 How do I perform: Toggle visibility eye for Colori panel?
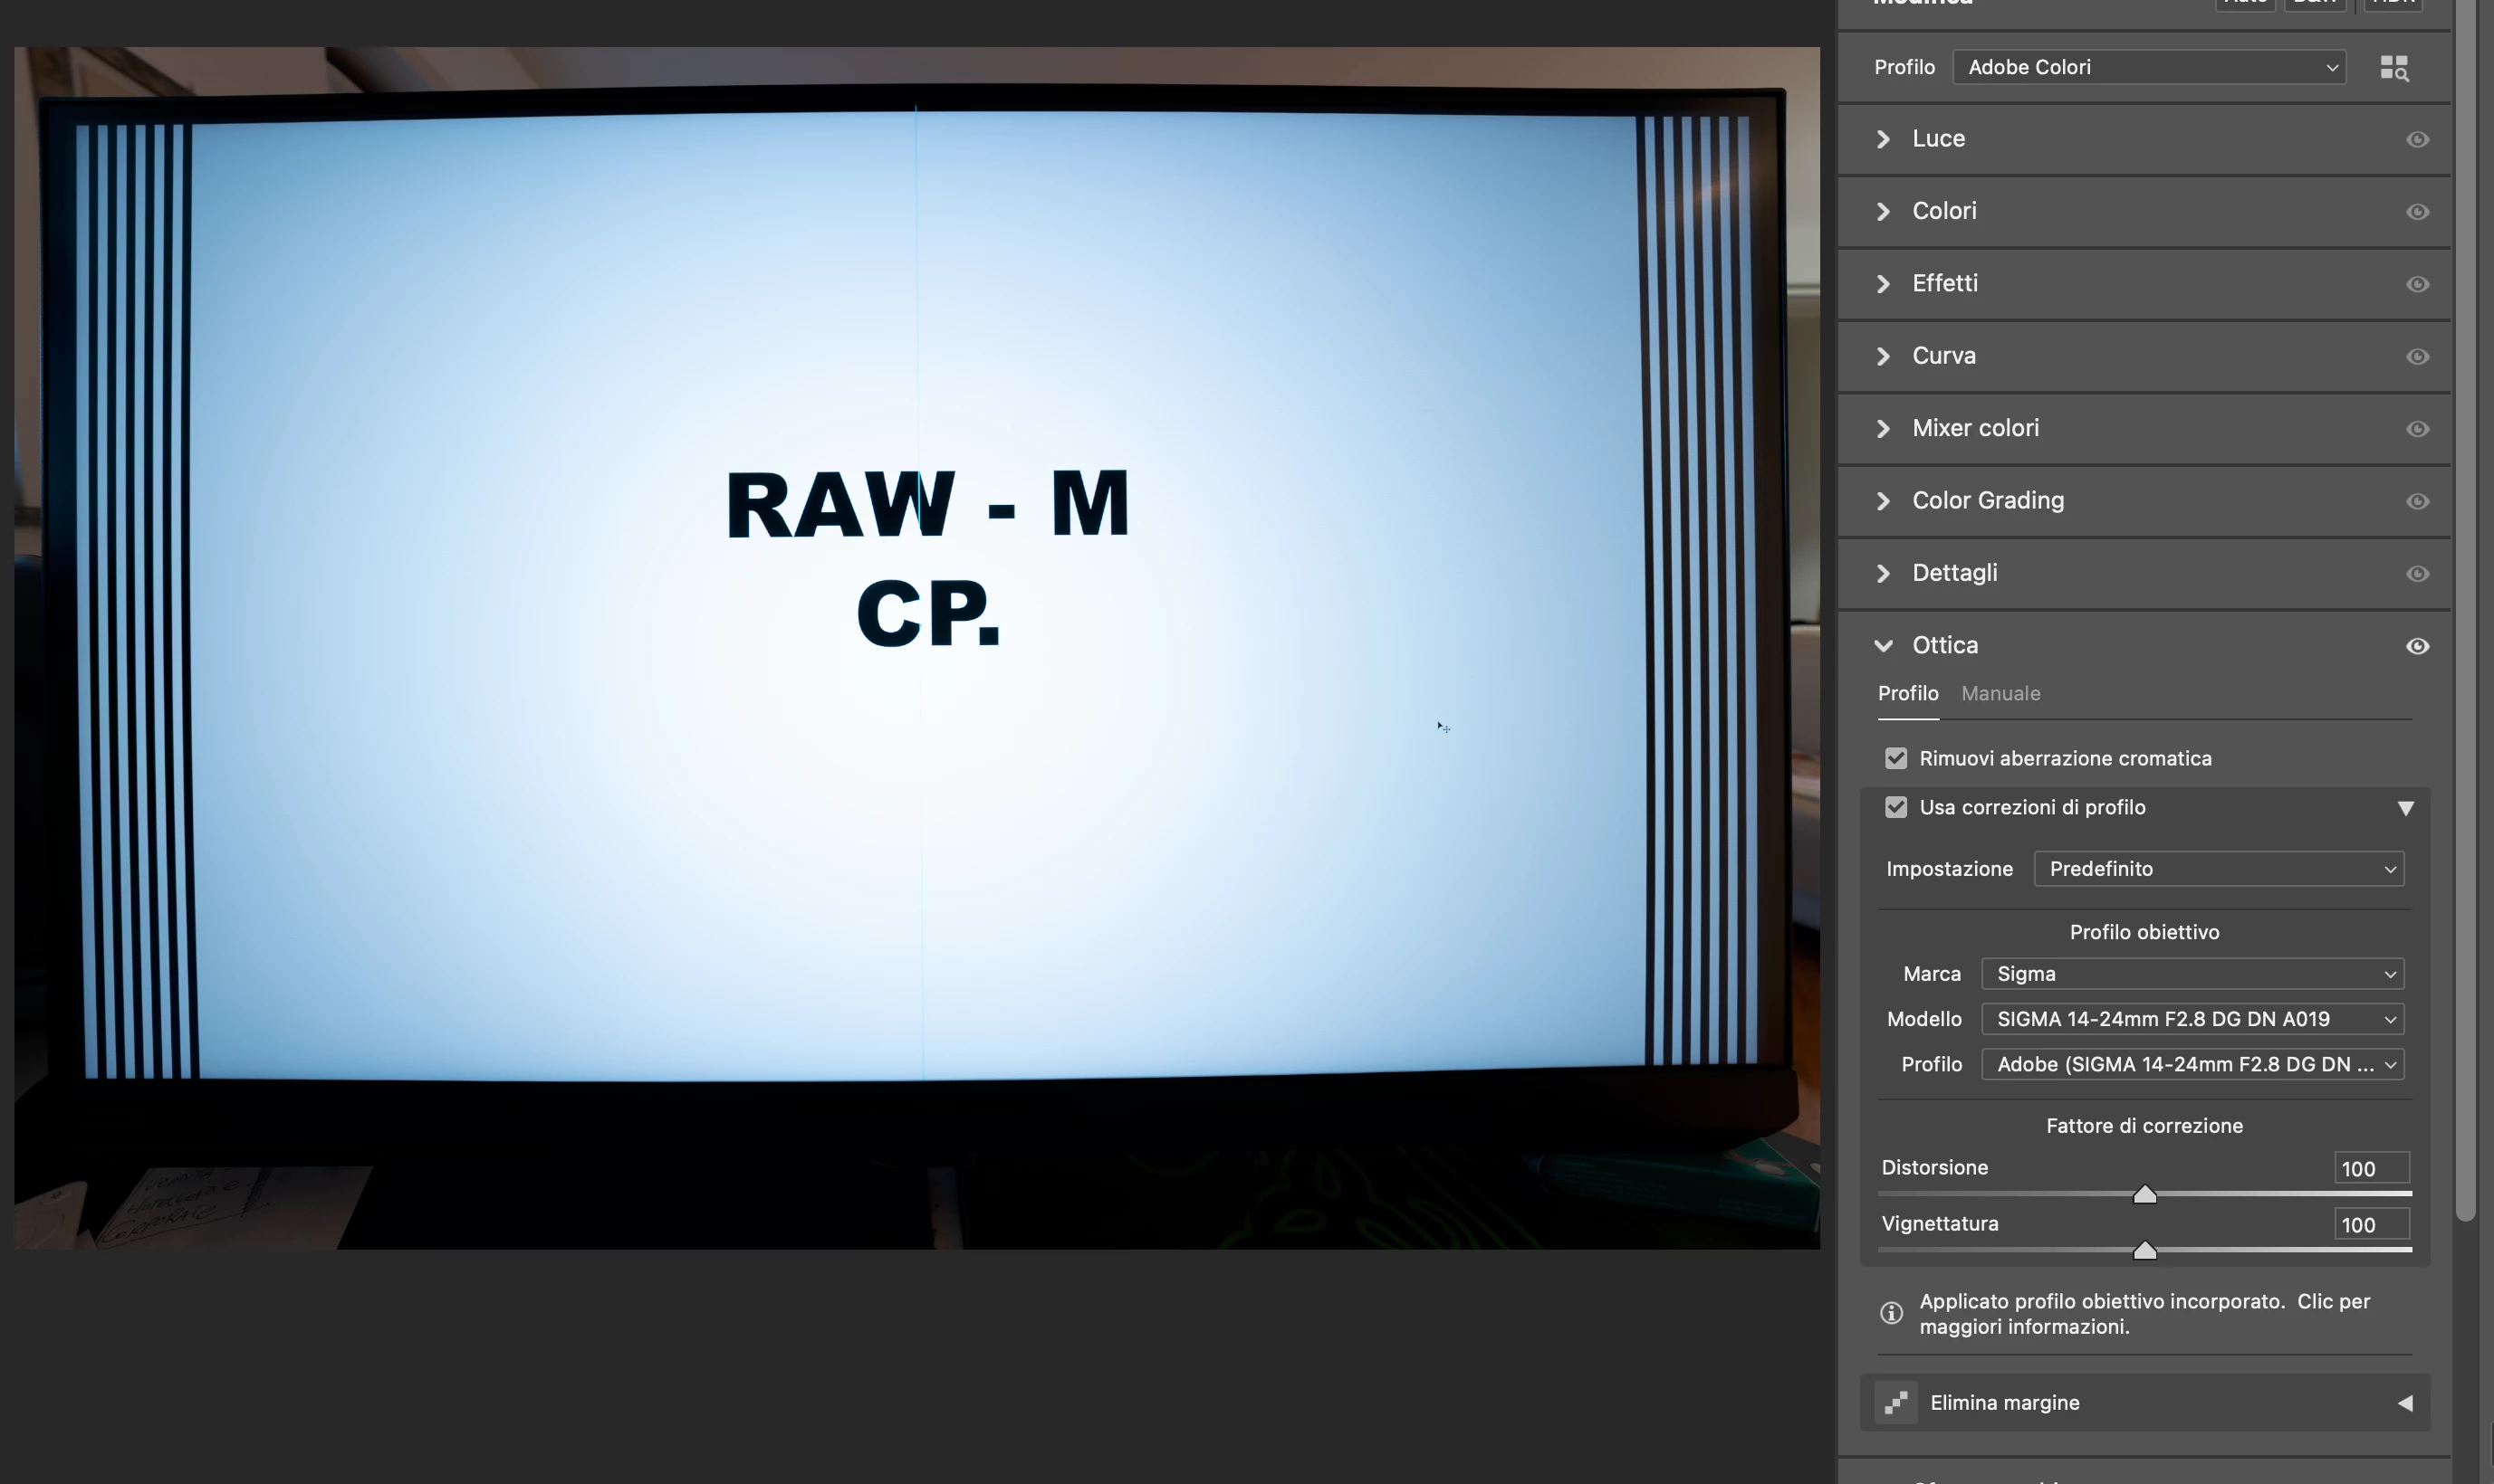[2417, 212]
